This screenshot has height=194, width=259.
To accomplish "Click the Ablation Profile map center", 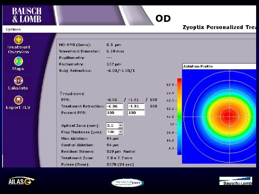I will (x=230, y=117).
